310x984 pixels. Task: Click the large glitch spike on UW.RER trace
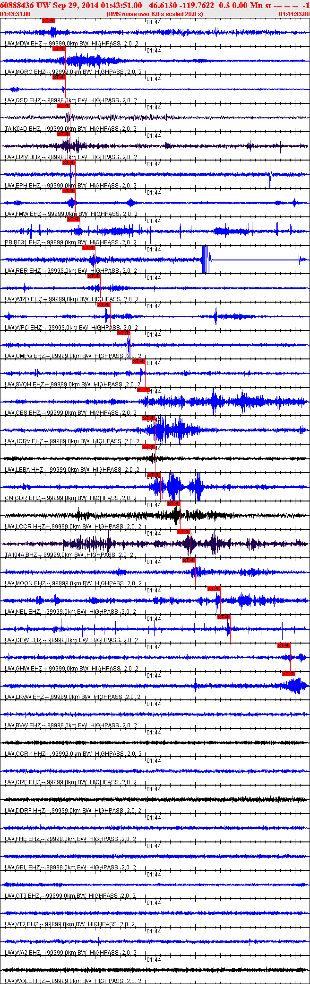[206, 259]
